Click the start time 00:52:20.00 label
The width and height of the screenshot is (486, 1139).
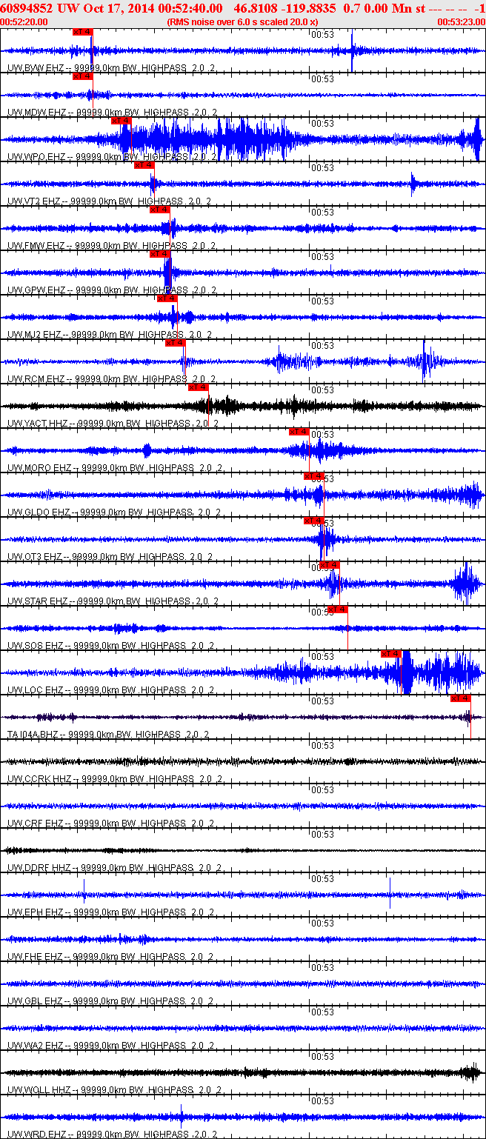click(24, 22)
